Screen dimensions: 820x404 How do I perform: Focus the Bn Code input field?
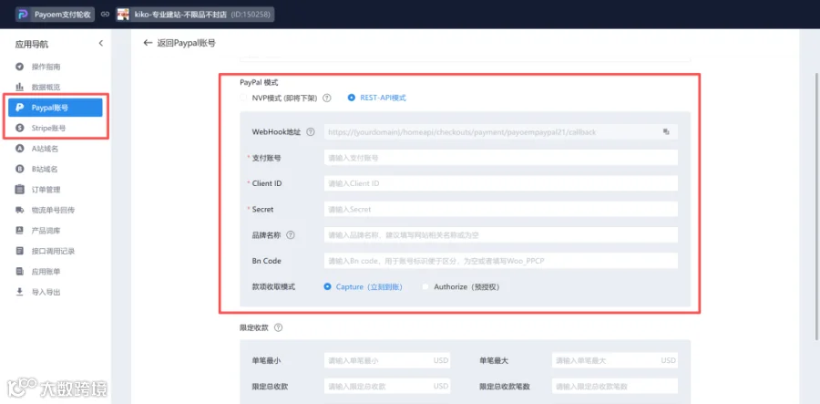[x=501, y=261]
